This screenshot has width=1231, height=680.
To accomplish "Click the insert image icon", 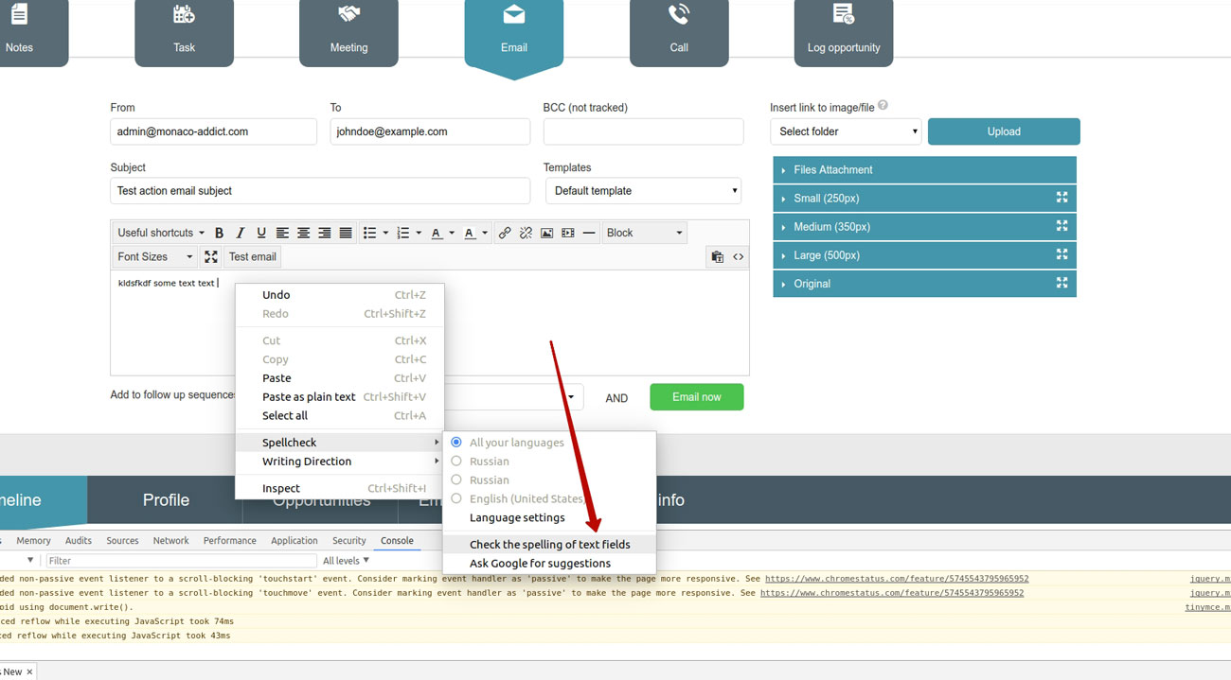I will tap(546, 233).
